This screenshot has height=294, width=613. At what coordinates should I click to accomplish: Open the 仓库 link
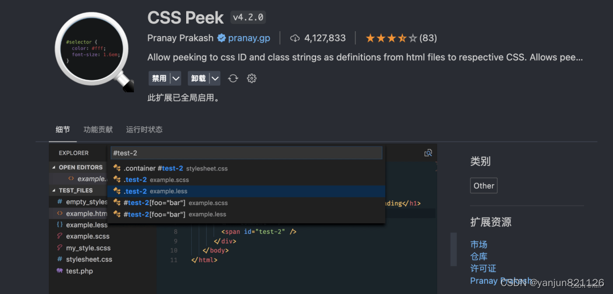[x=478, y=257]
